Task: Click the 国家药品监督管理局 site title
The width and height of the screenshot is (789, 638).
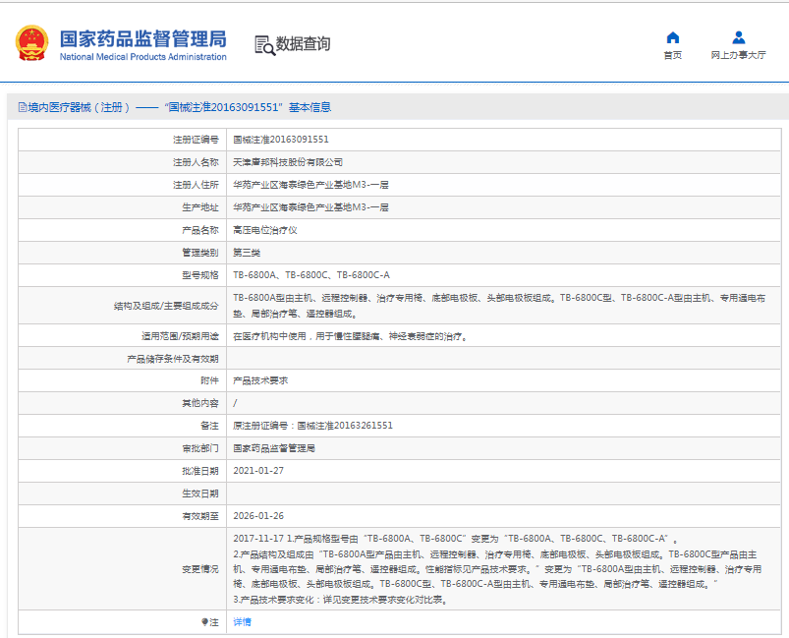Action: click(x=142, y=38)
